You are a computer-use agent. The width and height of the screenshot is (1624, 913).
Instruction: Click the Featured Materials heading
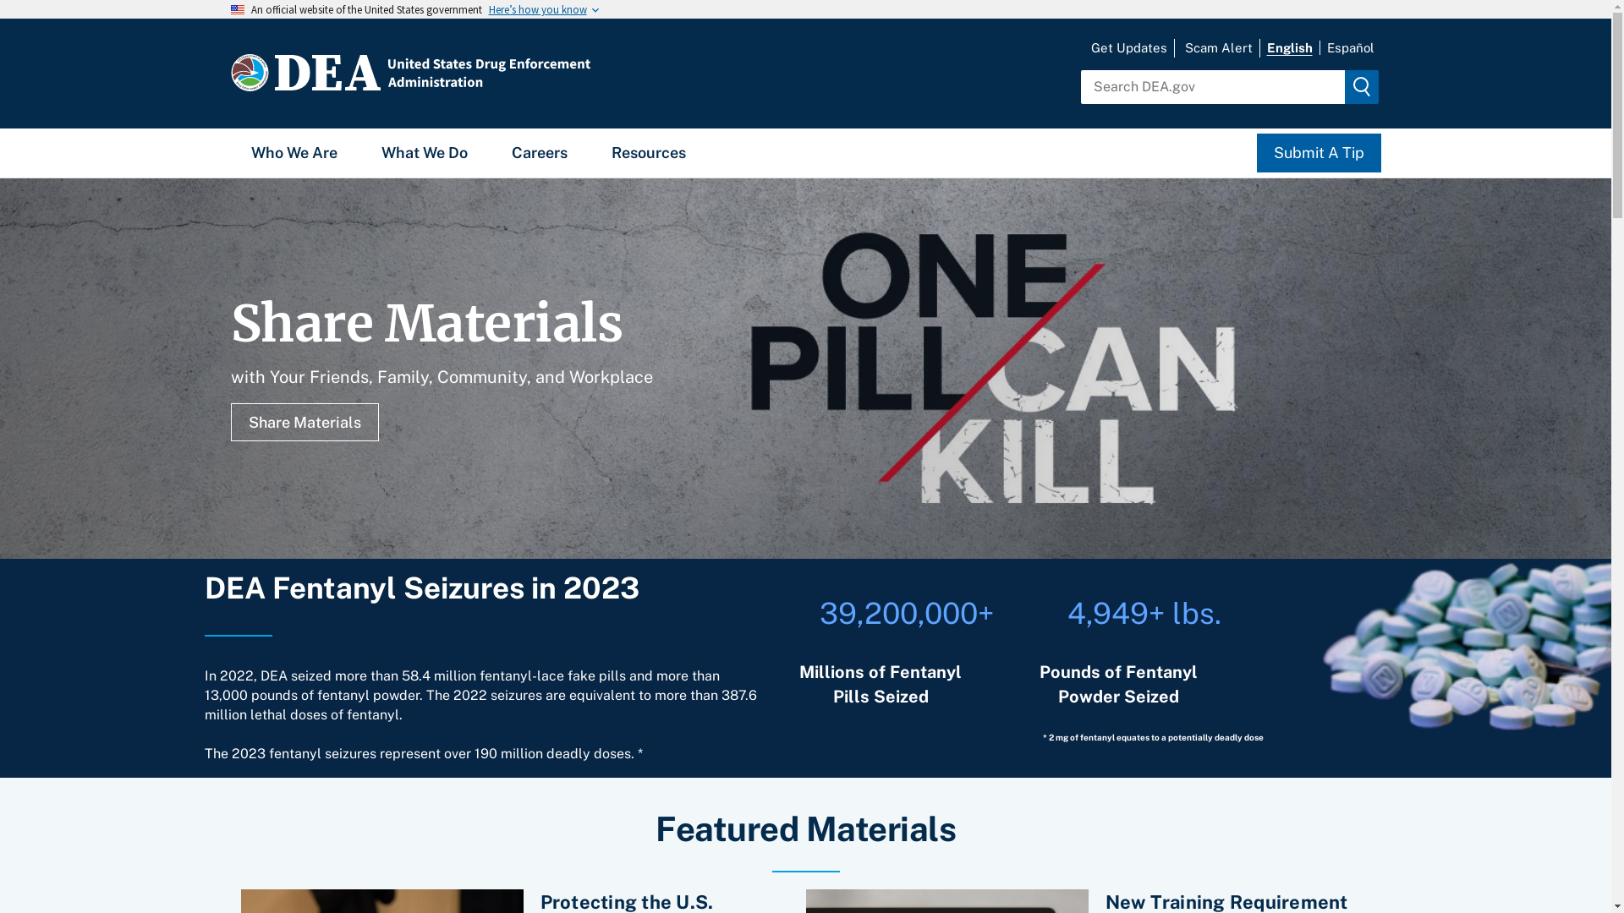point(805,829)
